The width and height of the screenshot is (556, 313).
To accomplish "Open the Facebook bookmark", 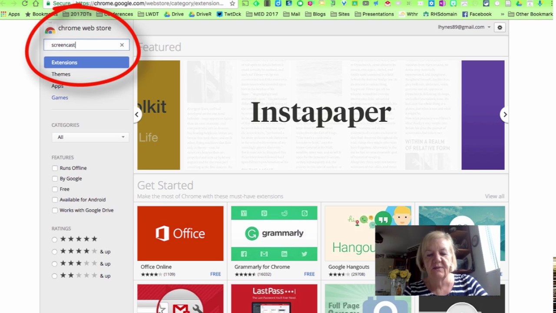I will point(477,14).
